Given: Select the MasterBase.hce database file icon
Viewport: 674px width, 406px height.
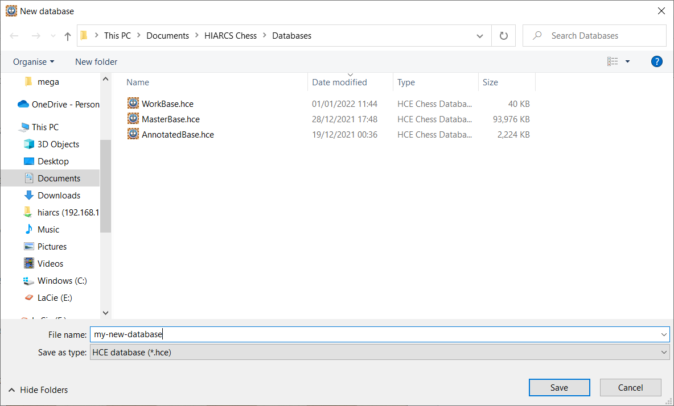Looking at the screenshot, I should click(x=133, y=119).
